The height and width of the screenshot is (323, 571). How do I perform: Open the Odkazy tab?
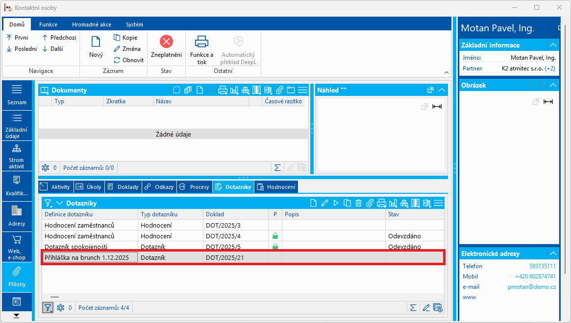coord(159,187)
